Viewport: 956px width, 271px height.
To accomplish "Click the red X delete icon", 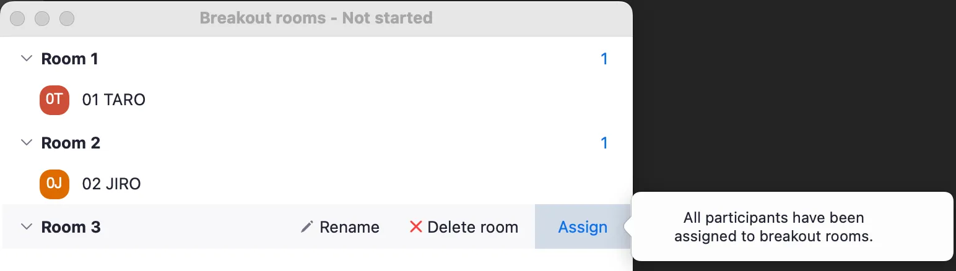I will 415,227.
